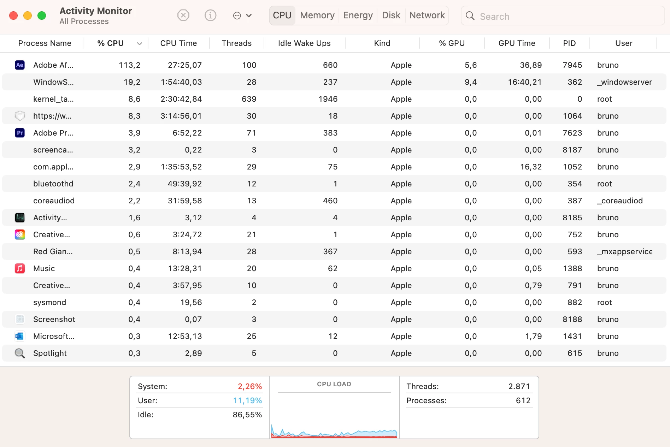Switch to the CPU tab
The height and width of the screenshot is (447, 670).
(x=282, y=16)
